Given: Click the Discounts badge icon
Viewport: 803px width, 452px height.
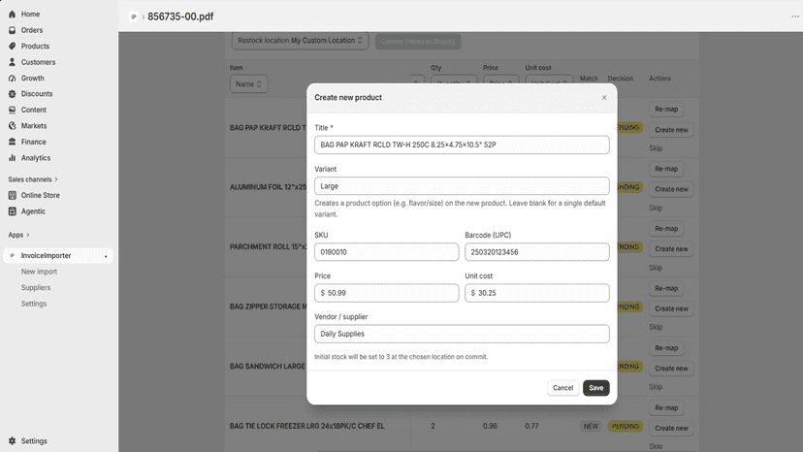Looking at the screenshot, I should pyautogui.click(x=13, y=94).
